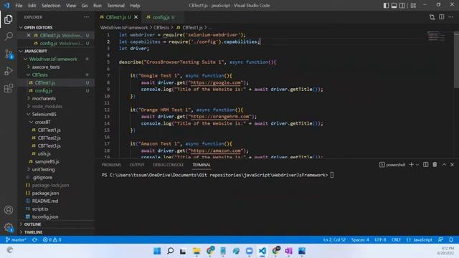
Task: Collapse the WebdriverJsFramework folder
Action: (x=56, y=59)
